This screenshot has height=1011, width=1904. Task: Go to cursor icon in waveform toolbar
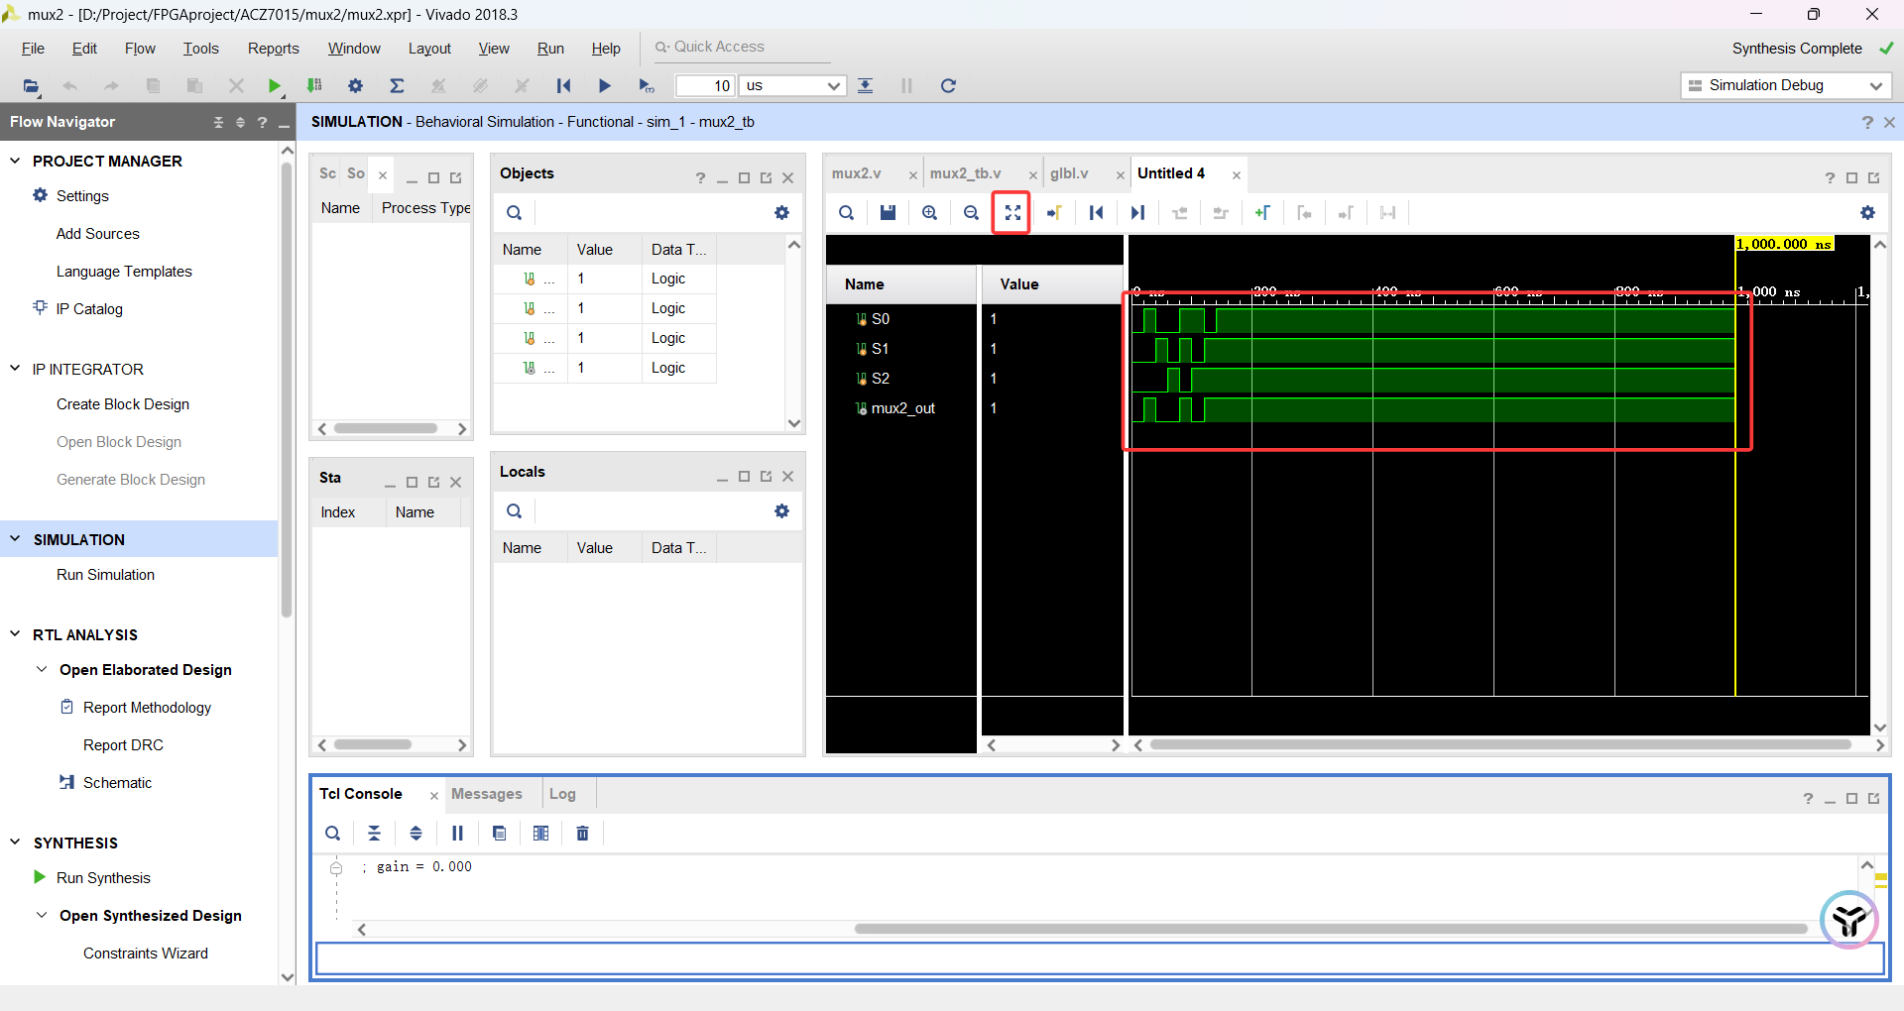click(x=1054, y=212)
